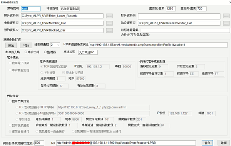The image size is (231, 146).
Task: Select the 車辨出場 radio option
Action: (x=32, y=52)
